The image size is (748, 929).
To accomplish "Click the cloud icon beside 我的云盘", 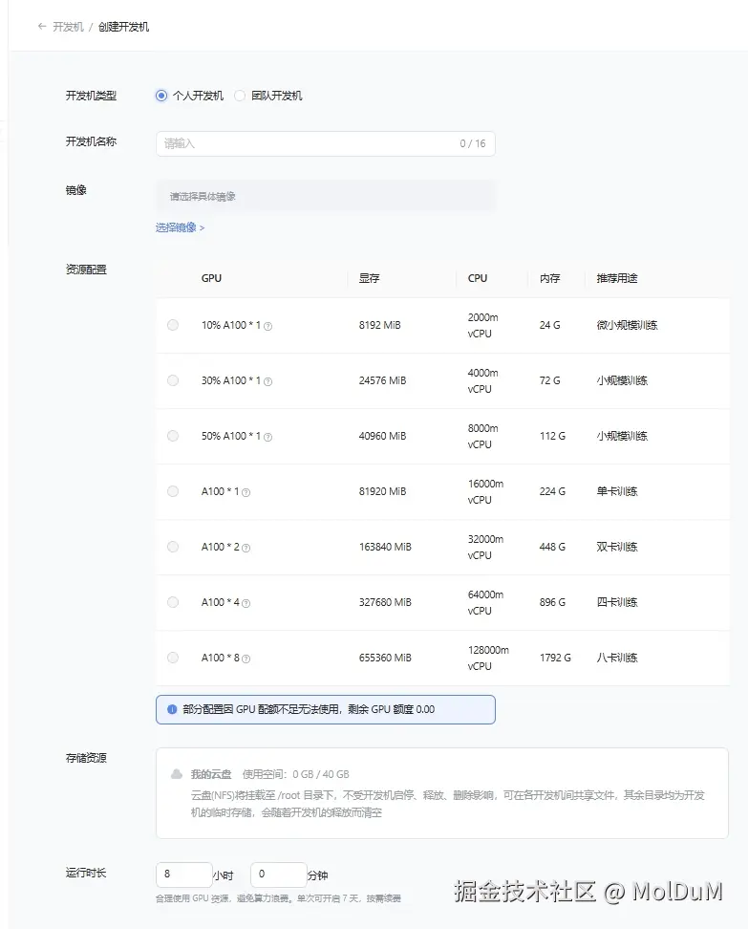I will pos(177,774).
